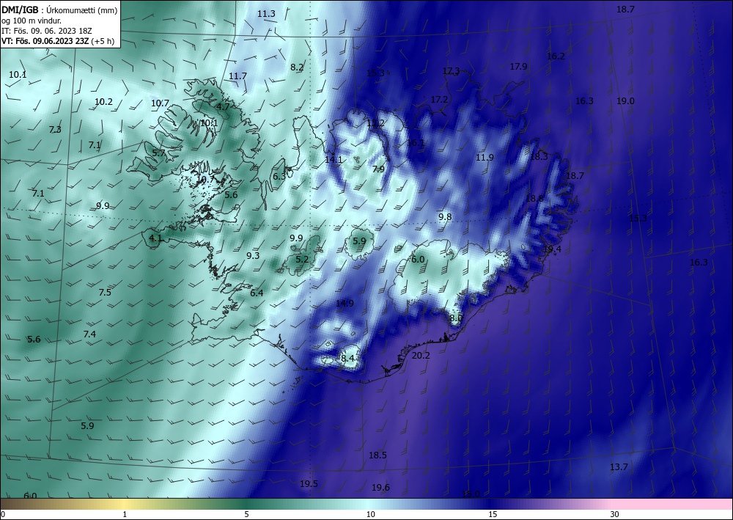The width and height of the screenshot is (733, 520).
Task: Select the bold 'VT: Fös. 09.06.2023 23Z (+5 h)' line
Action: (x=58, y=40)
